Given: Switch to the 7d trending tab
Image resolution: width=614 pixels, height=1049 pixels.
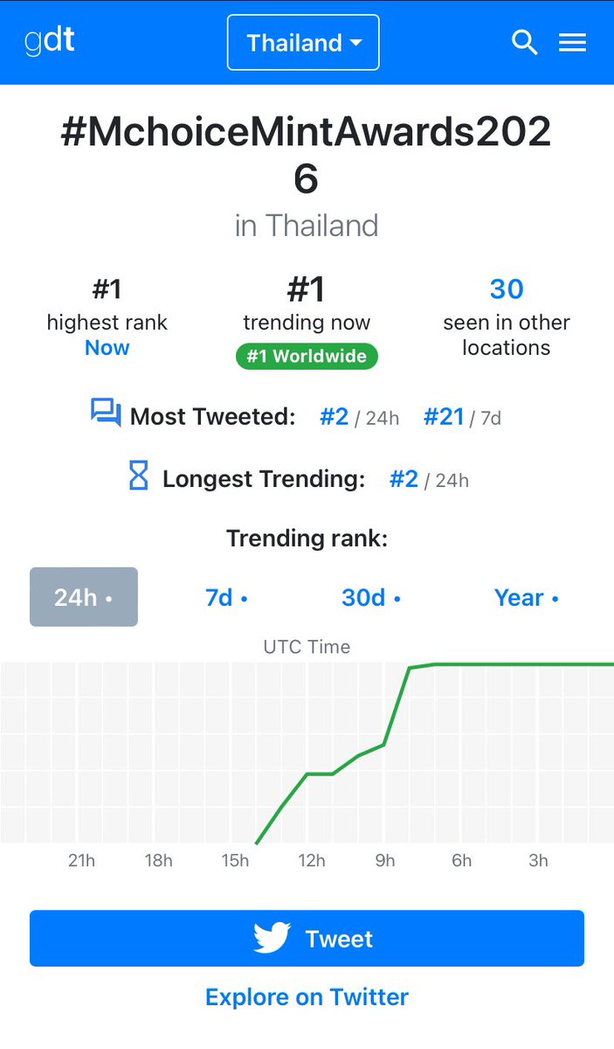Looking at the screenshot, I should tap(226, 597).
